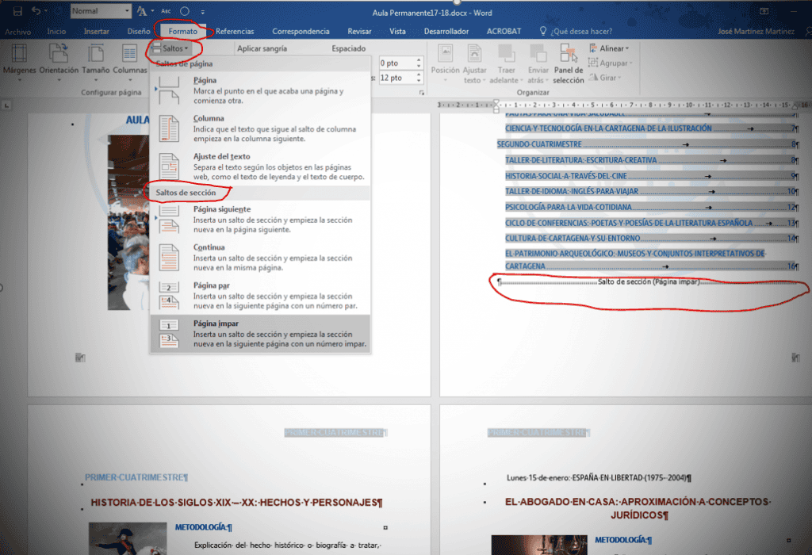Open the Revisar tab
Viewport: 812px width, 555px height.
pyautogui.click(x=359, y=32)
